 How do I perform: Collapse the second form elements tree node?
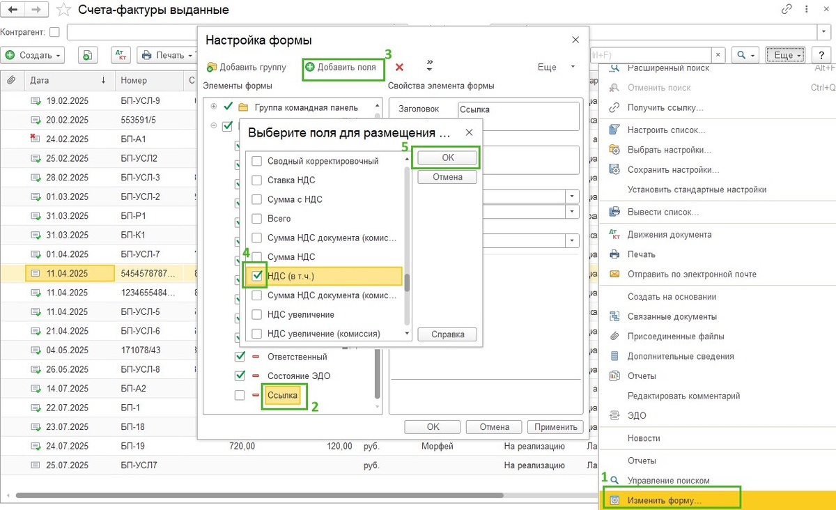213,126
